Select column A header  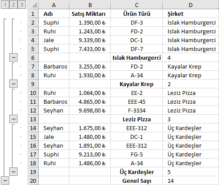point(54,5)
